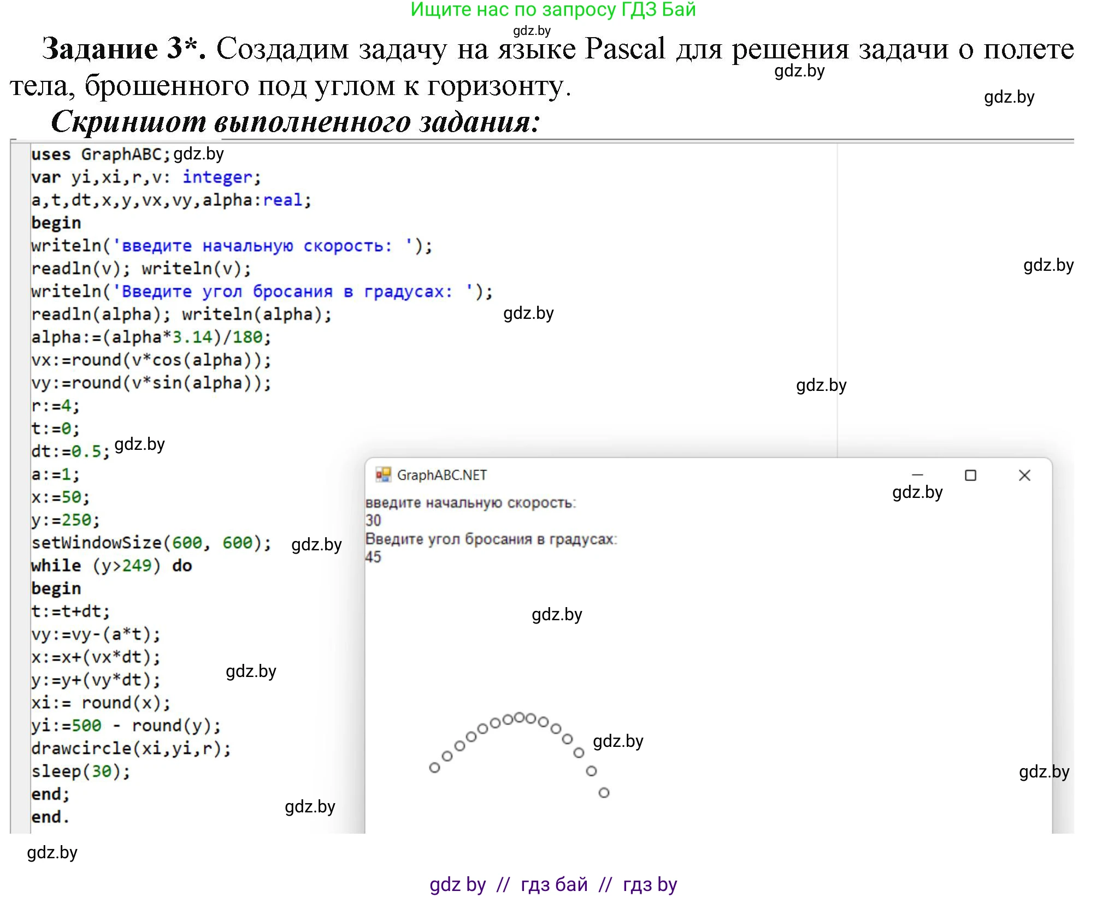The width and height of the screenshot is (1108, 897).
Task: Click the 'real' type keyword in code
Action: point(282,200)
